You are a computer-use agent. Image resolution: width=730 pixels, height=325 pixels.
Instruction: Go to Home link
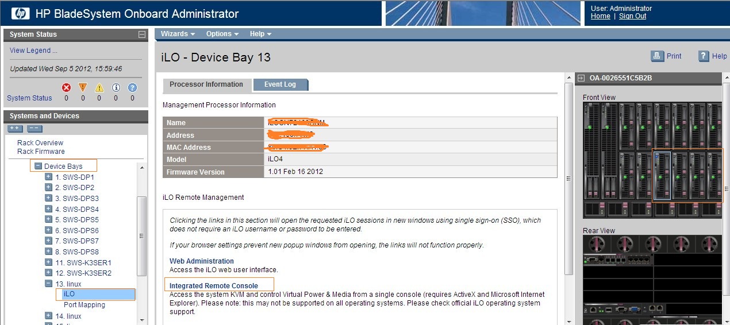[601, 16]
